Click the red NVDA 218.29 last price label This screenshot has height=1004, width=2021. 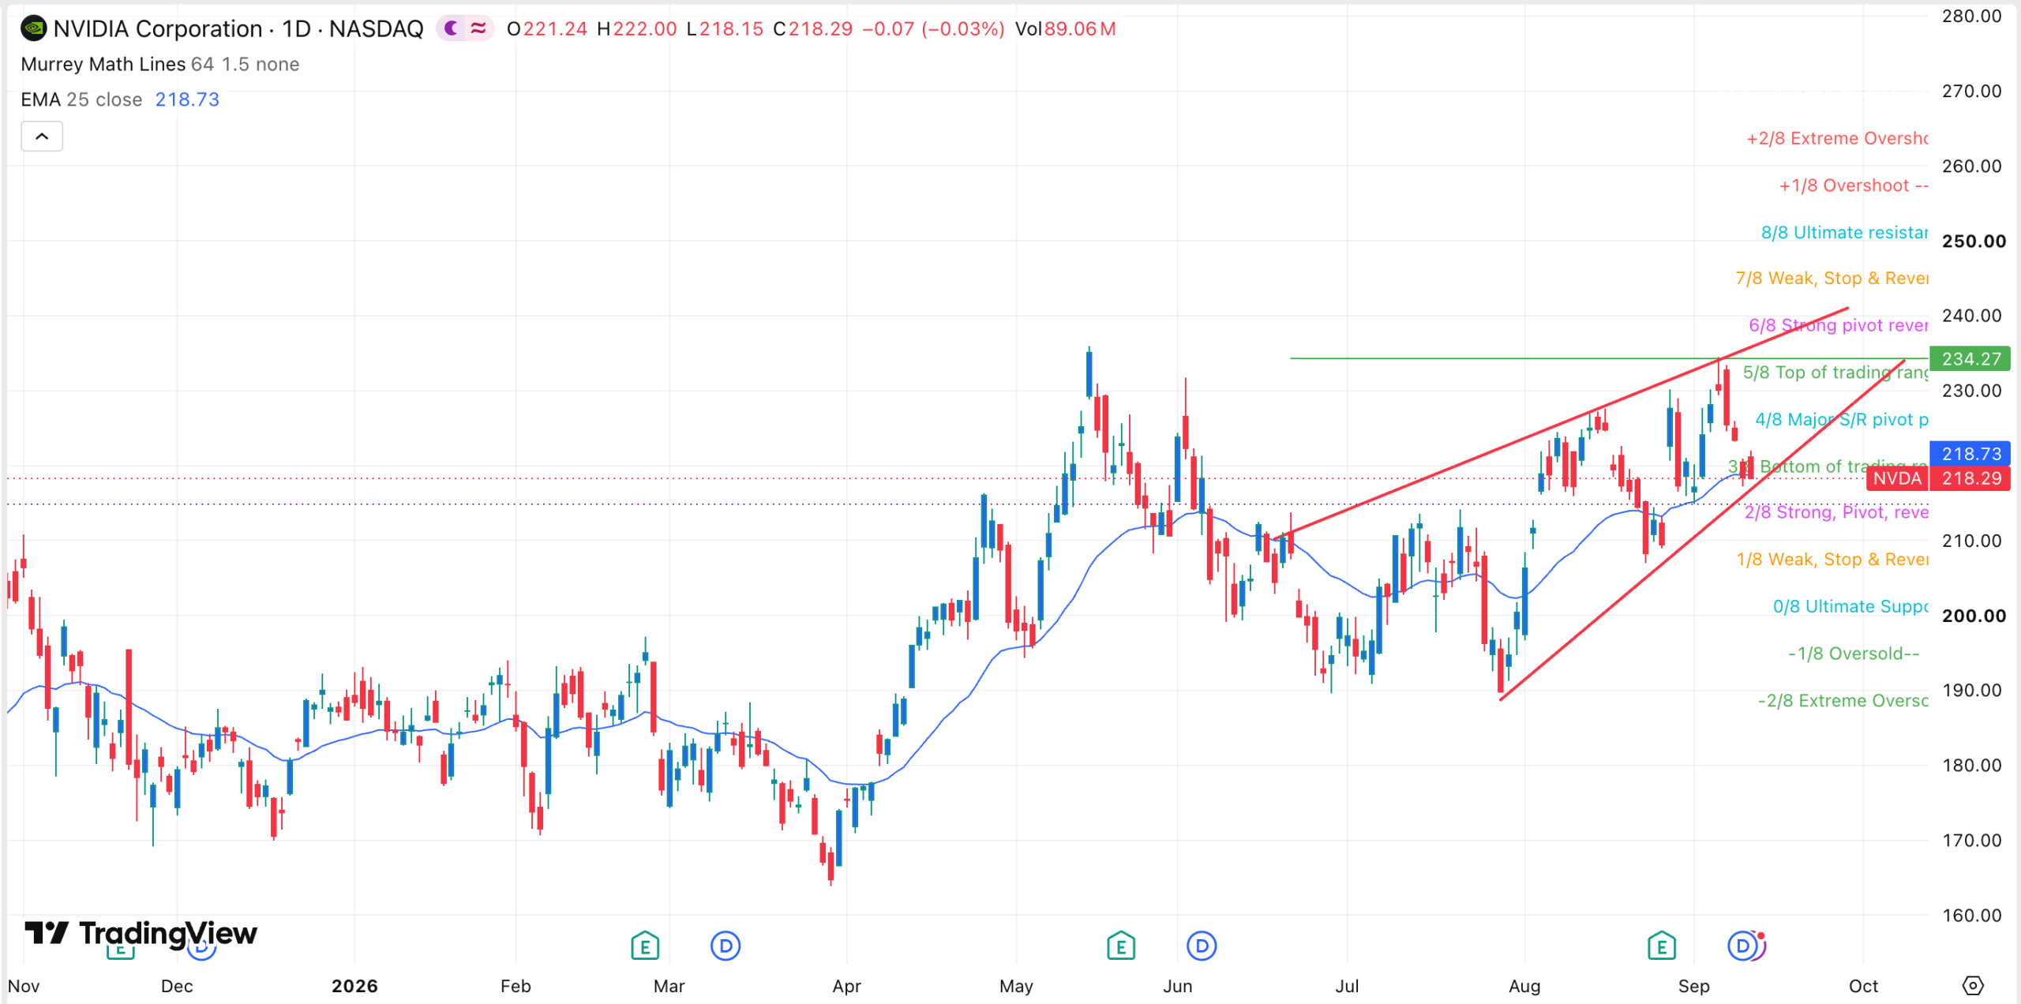click(x=1938, y=478)
